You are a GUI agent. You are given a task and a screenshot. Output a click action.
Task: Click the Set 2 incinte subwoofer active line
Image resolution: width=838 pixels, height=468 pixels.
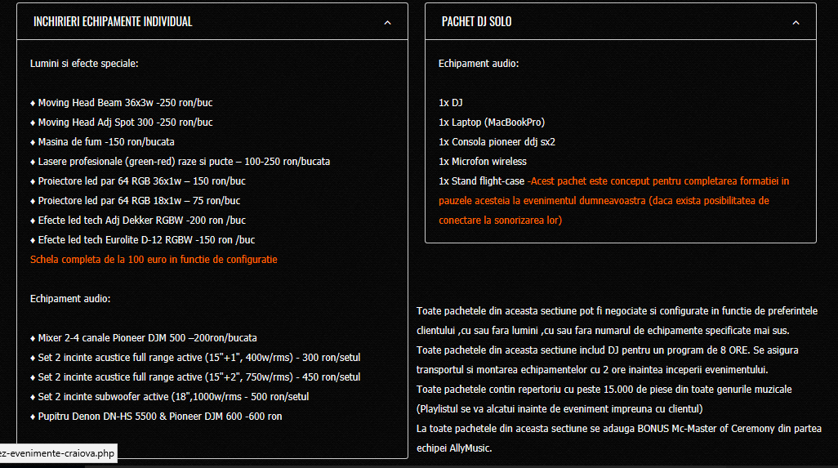coord(173,397)
